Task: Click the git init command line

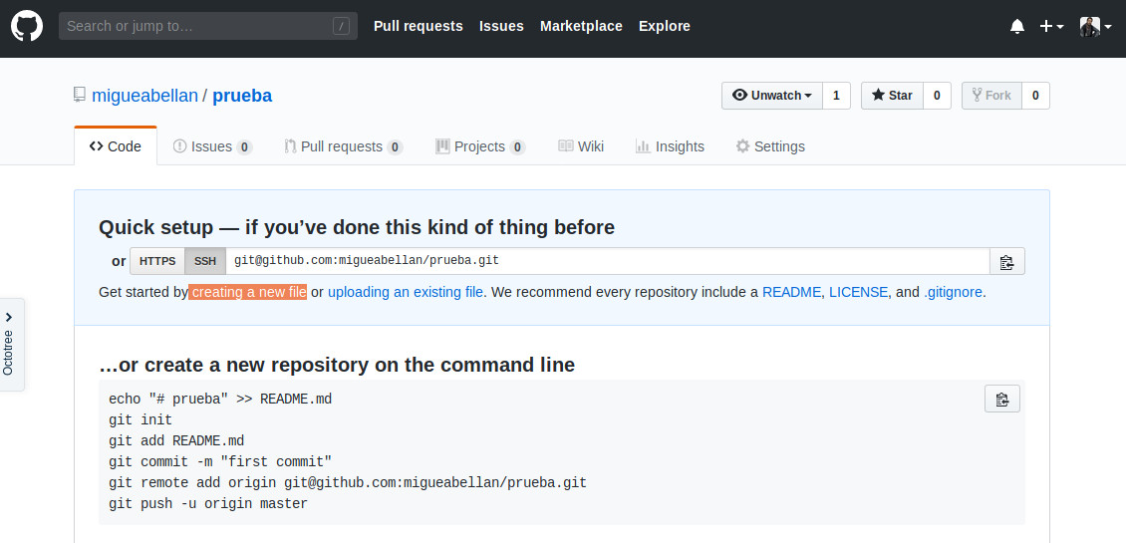Action: [x=141, y=419]
